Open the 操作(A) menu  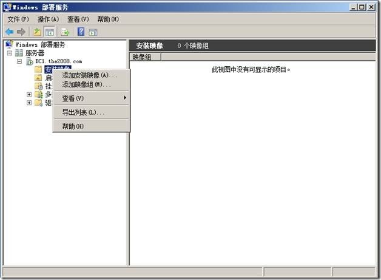point(48,19)
